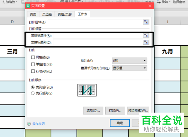The height and width of the screenshot is (137, 188).
Task: Click the print area range selector icon
Action: (x=146, y=22)
